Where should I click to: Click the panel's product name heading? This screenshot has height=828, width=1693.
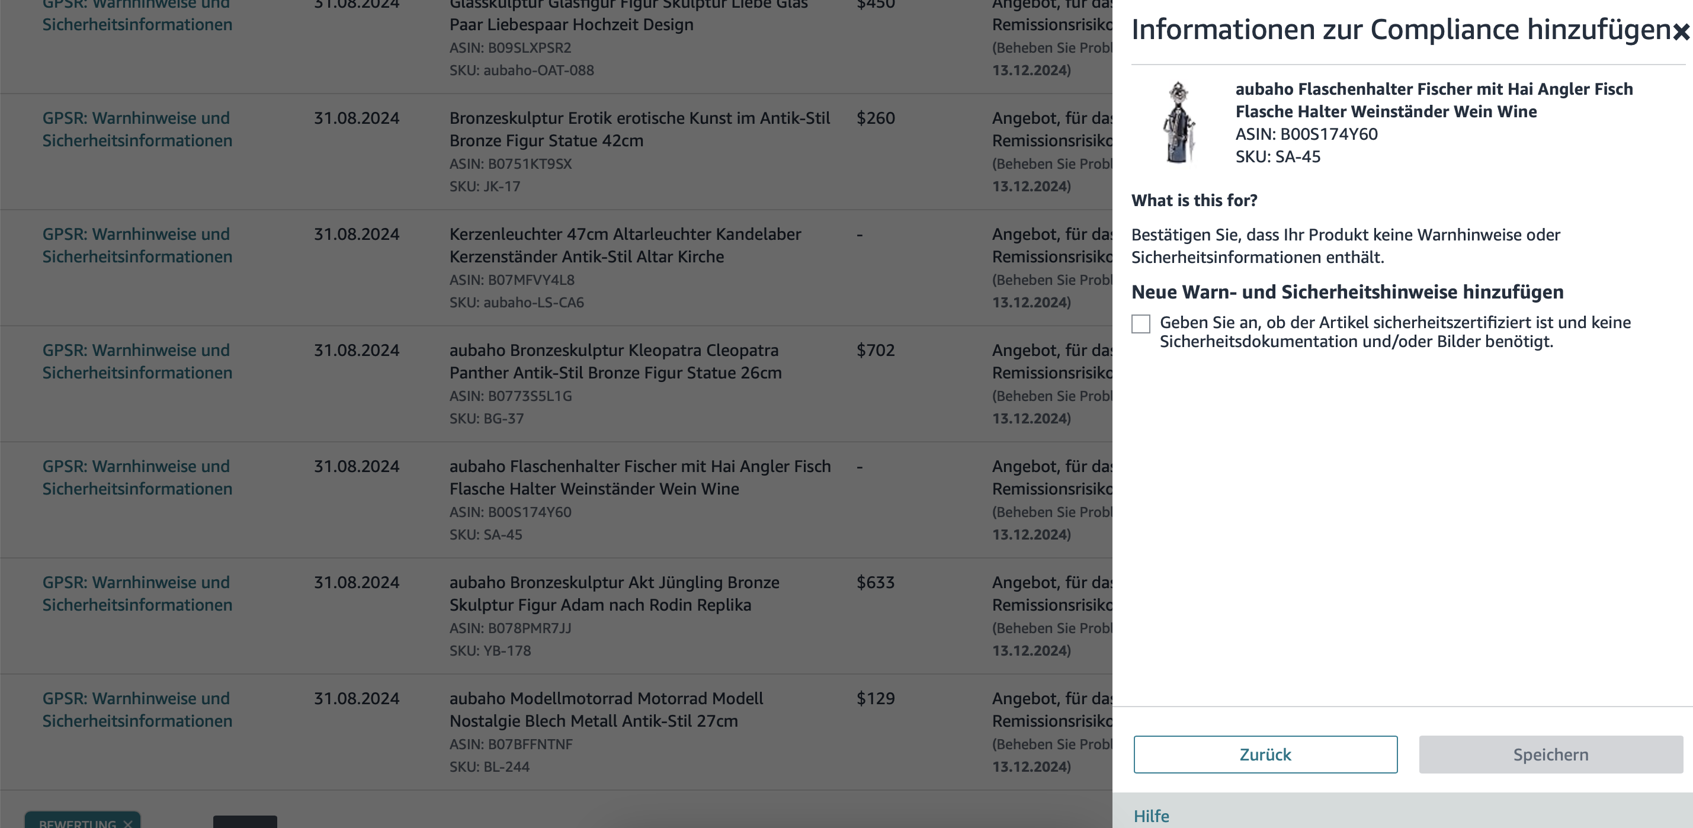tap(1434, 101)
